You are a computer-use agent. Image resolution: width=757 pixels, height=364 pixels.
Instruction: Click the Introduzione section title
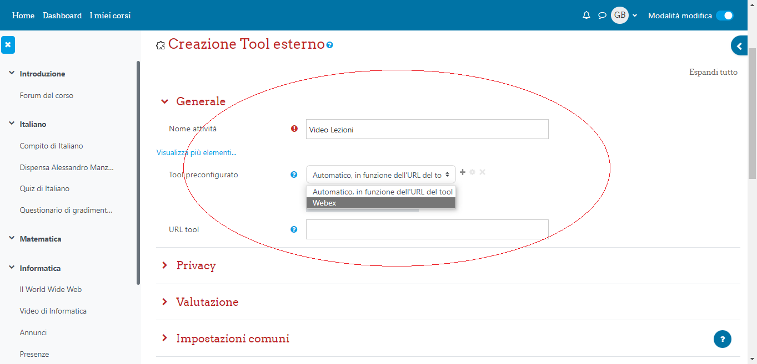click(42, 74)
